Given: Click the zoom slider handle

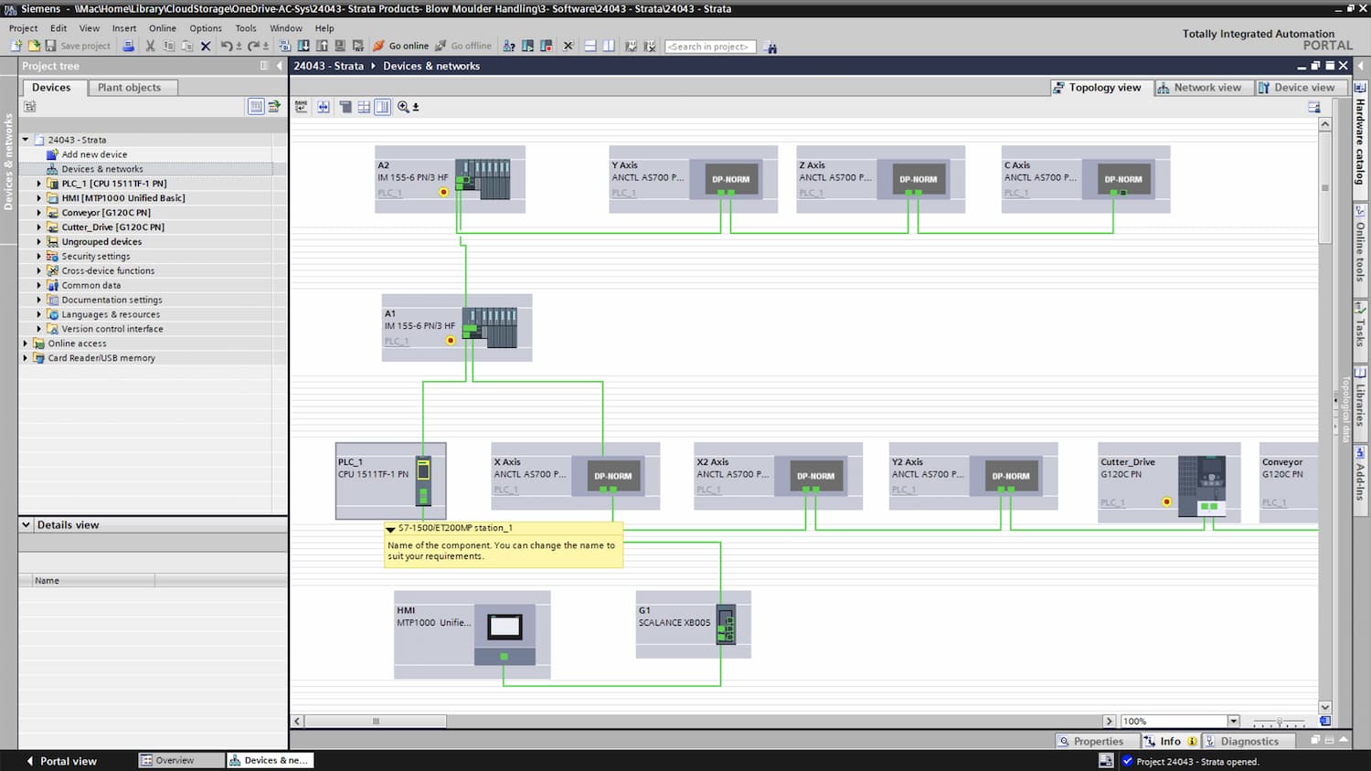Looking at the screenshot, I should (x=1279, y=722).
